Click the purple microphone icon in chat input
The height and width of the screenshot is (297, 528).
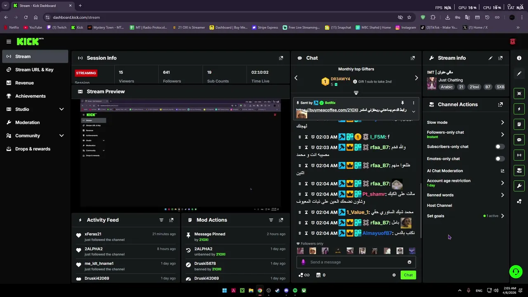(x=303, y=262)
